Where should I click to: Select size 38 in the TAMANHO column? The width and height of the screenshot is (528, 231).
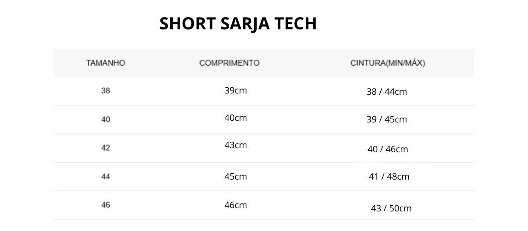pyautogui.click(x=106, y=91)
